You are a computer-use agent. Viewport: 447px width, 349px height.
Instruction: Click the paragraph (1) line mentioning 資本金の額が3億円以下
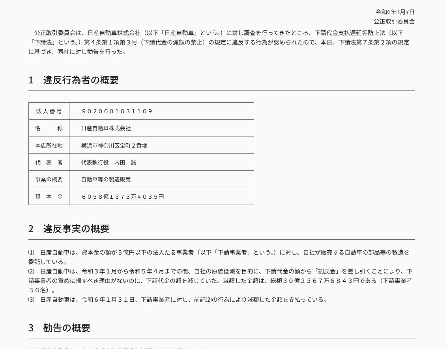tap(219, 252)
